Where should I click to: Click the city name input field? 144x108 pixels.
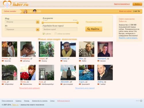[60, 29]
